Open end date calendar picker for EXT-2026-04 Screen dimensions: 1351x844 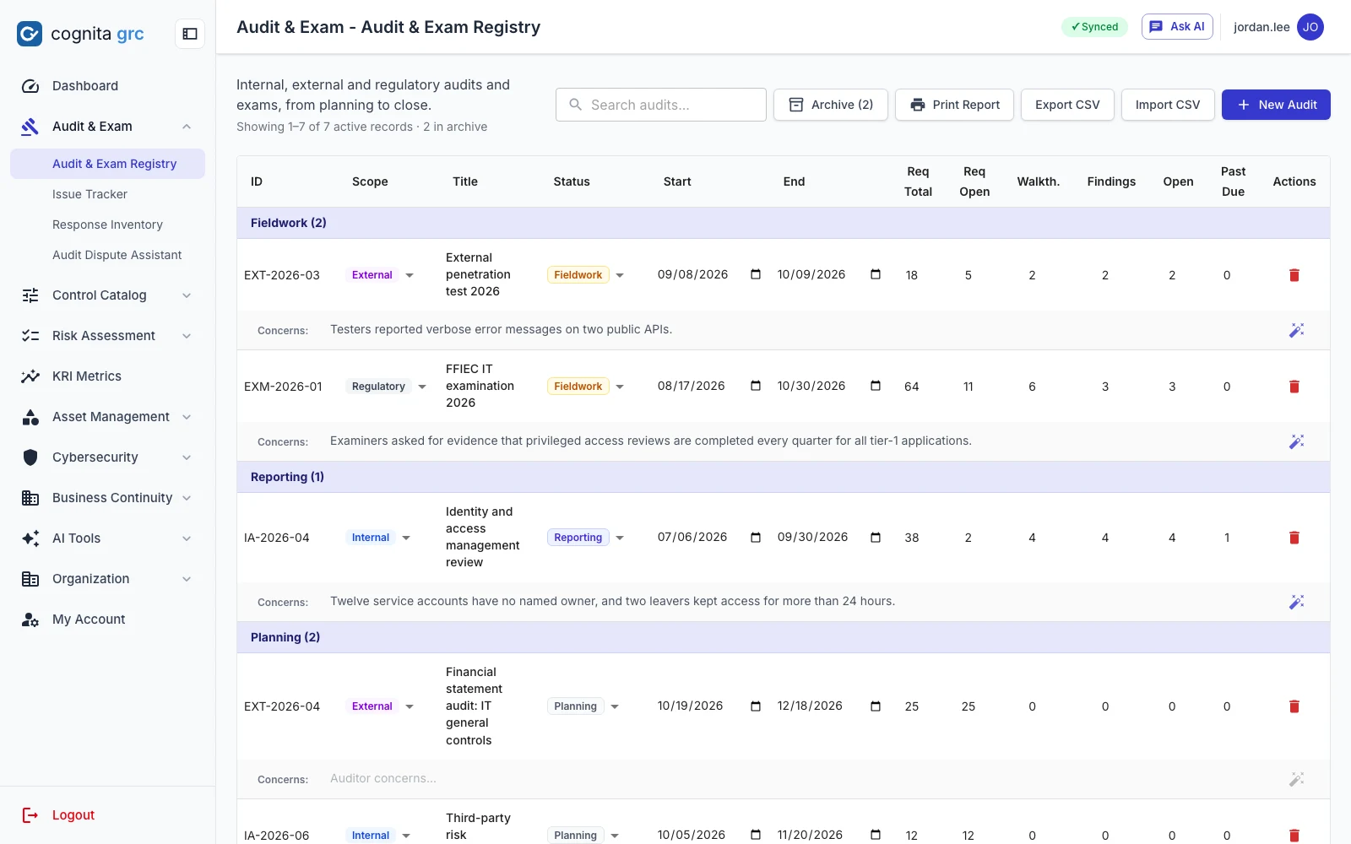pyautogui.click(x=876, y=706)
